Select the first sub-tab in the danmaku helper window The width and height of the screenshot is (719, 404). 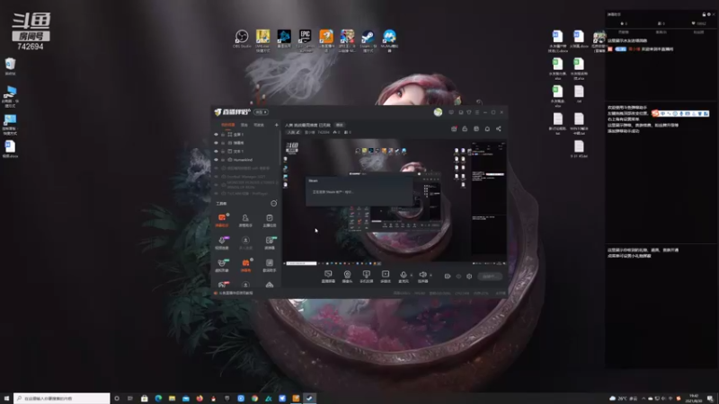point(624,32)
